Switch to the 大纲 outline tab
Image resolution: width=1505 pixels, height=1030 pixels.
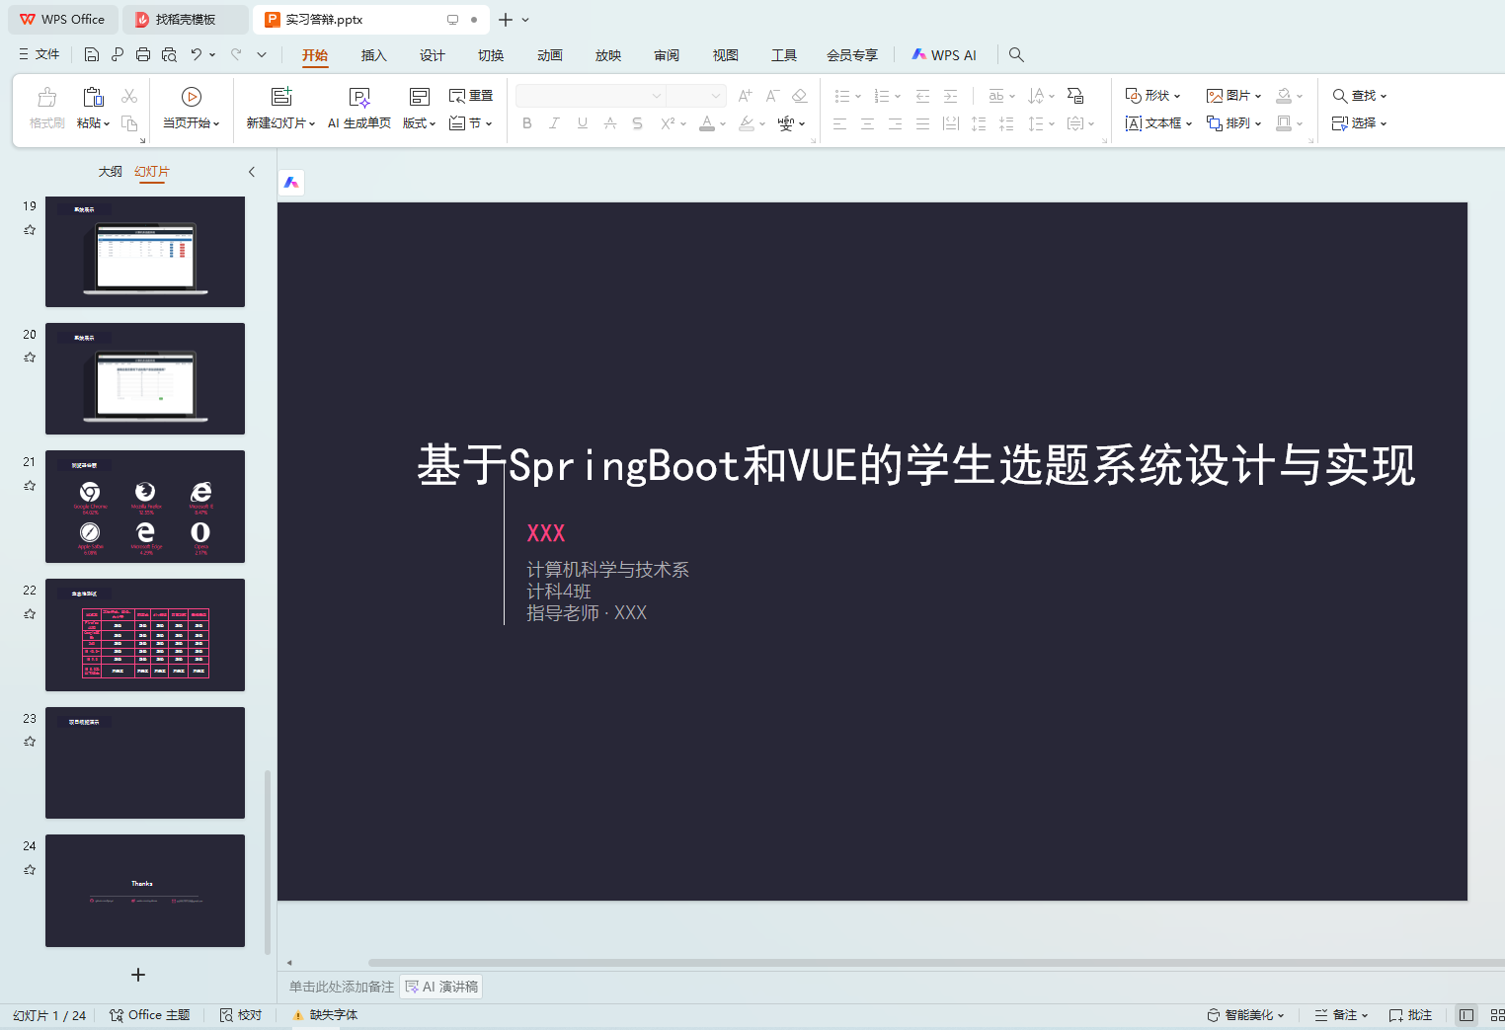[x=111, y=172]
